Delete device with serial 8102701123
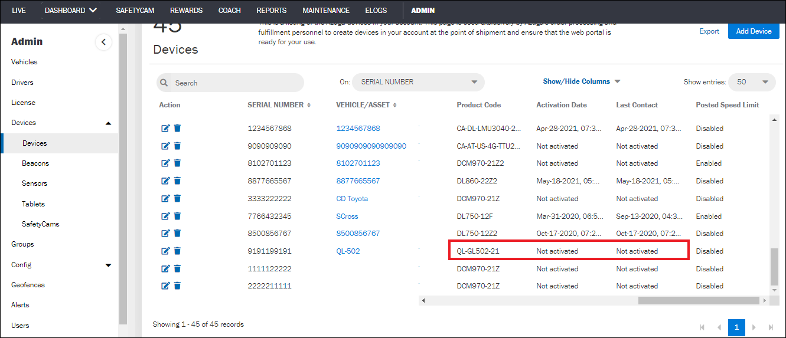This screenshot has width=786, height=338. 177,163
